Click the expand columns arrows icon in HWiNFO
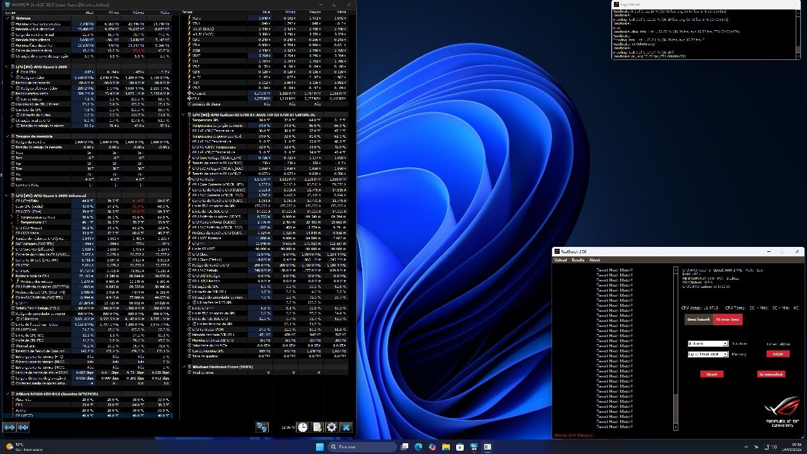The width and height of the screenshot is (807, 454). (x=9, y=427)
